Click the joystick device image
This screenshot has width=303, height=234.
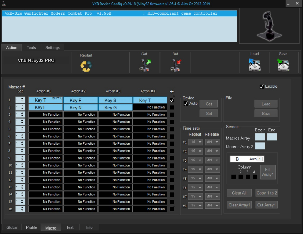pos(269,26)
